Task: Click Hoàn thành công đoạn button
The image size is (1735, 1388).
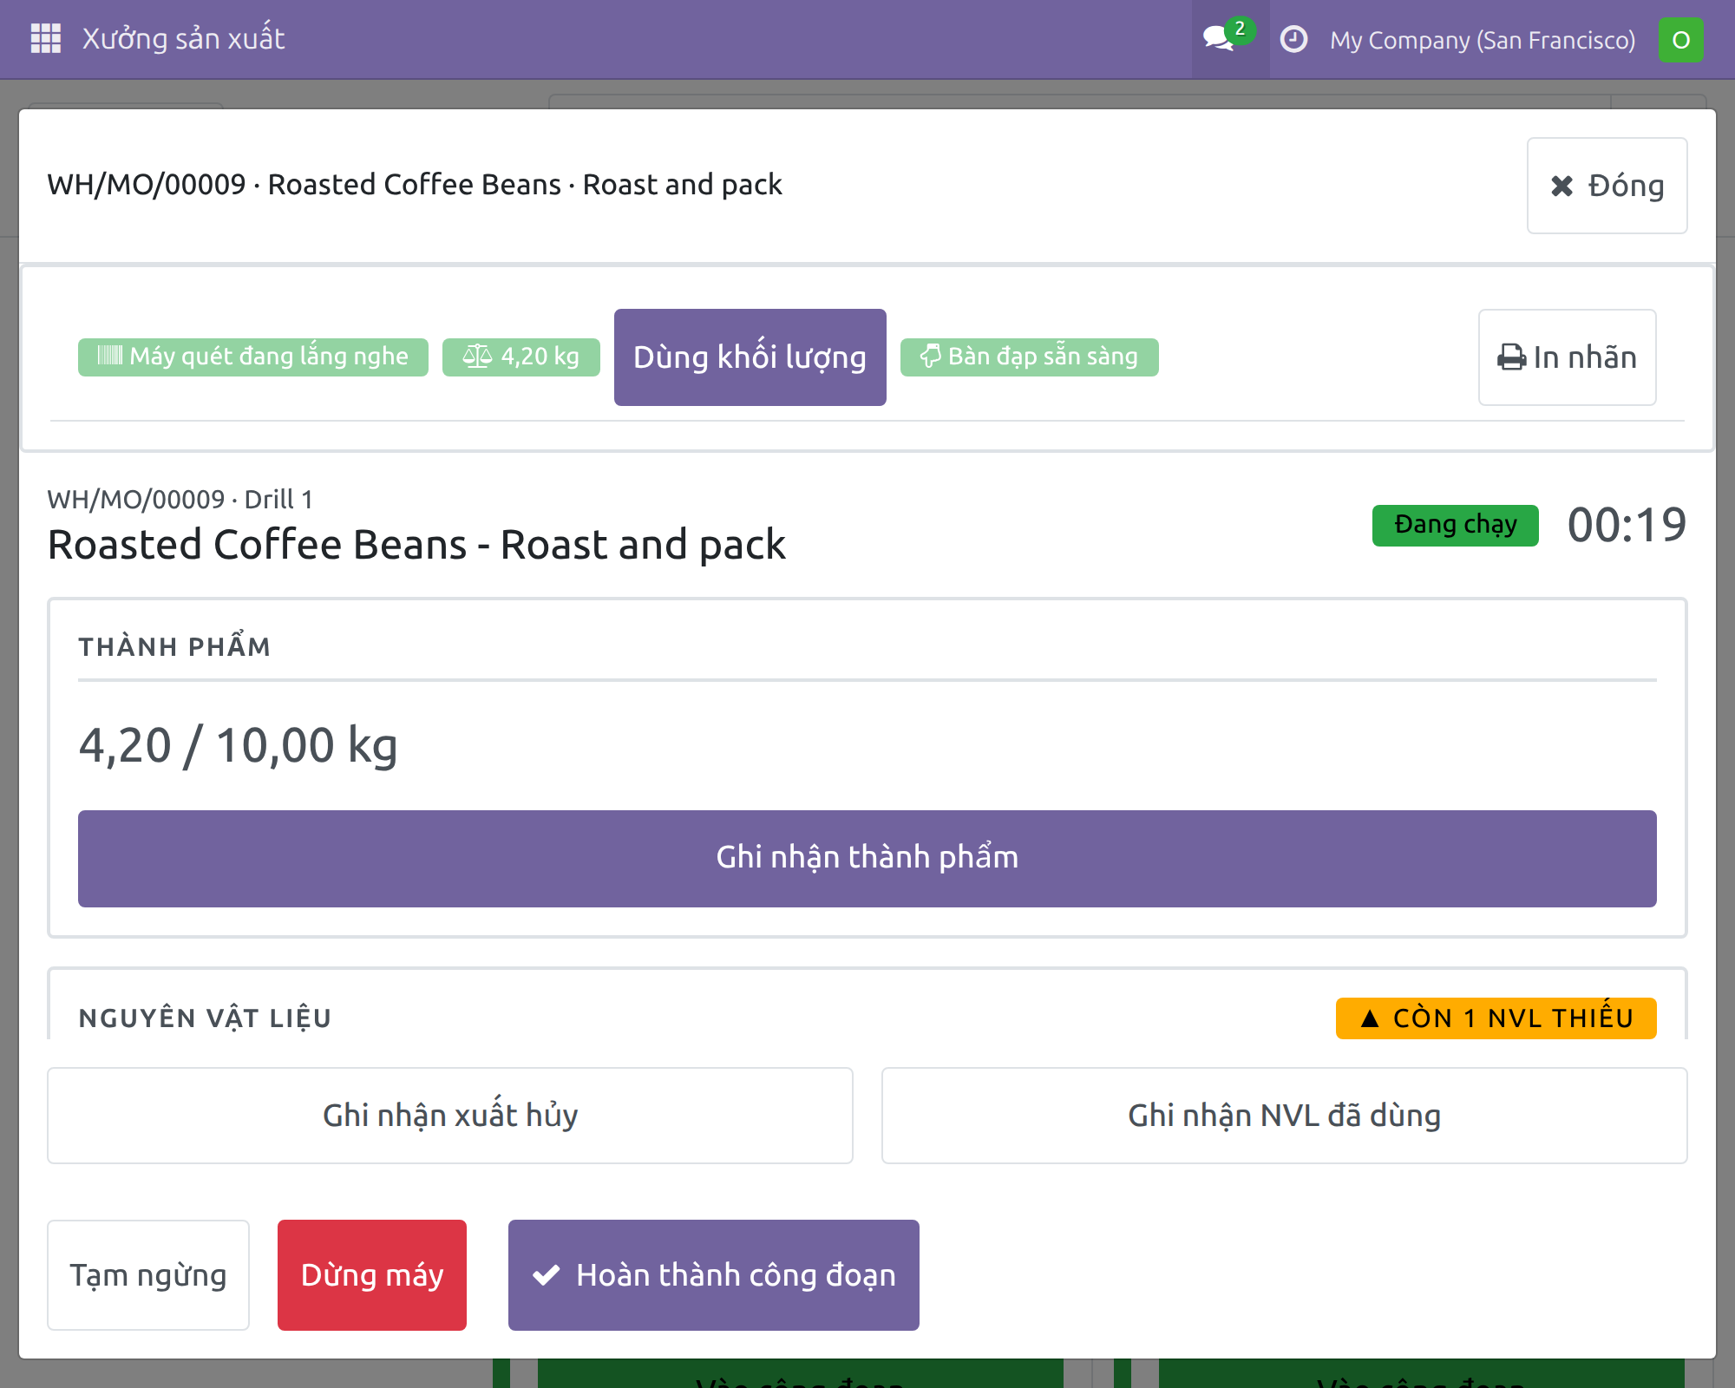Action: (x=714, y=1275)
